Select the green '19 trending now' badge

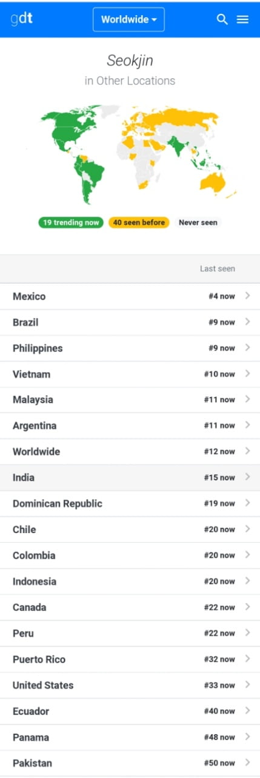pyautogui.click(x=71, y=222)
